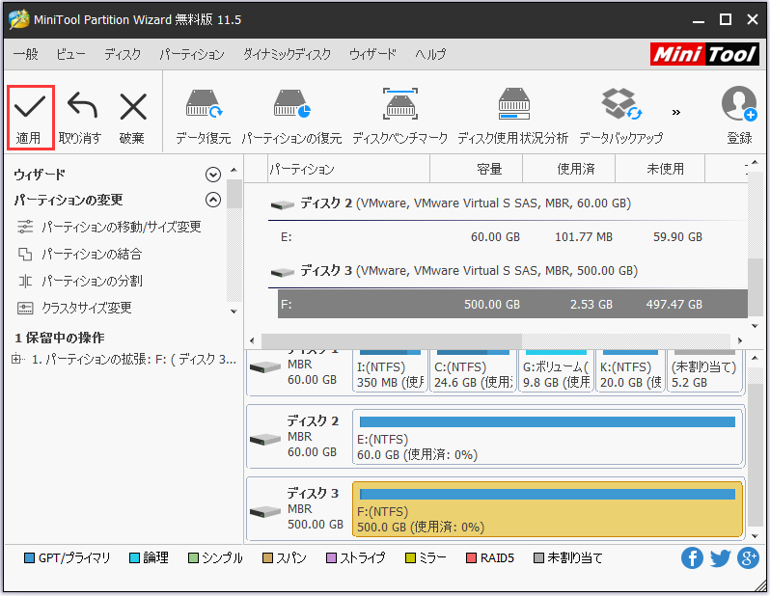770x596 pixels.
Task: Show more toolbar items via » chevron
Action: click(x=676, y=113)
